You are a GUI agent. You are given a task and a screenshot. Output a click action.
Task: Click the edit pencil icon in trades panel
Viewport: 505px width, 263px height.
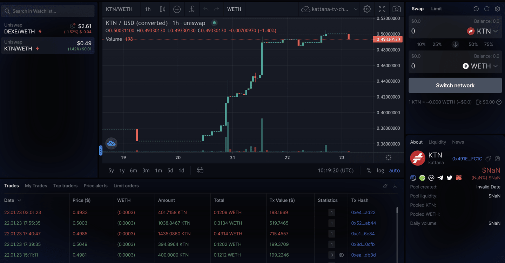click(x=385, y=186)
